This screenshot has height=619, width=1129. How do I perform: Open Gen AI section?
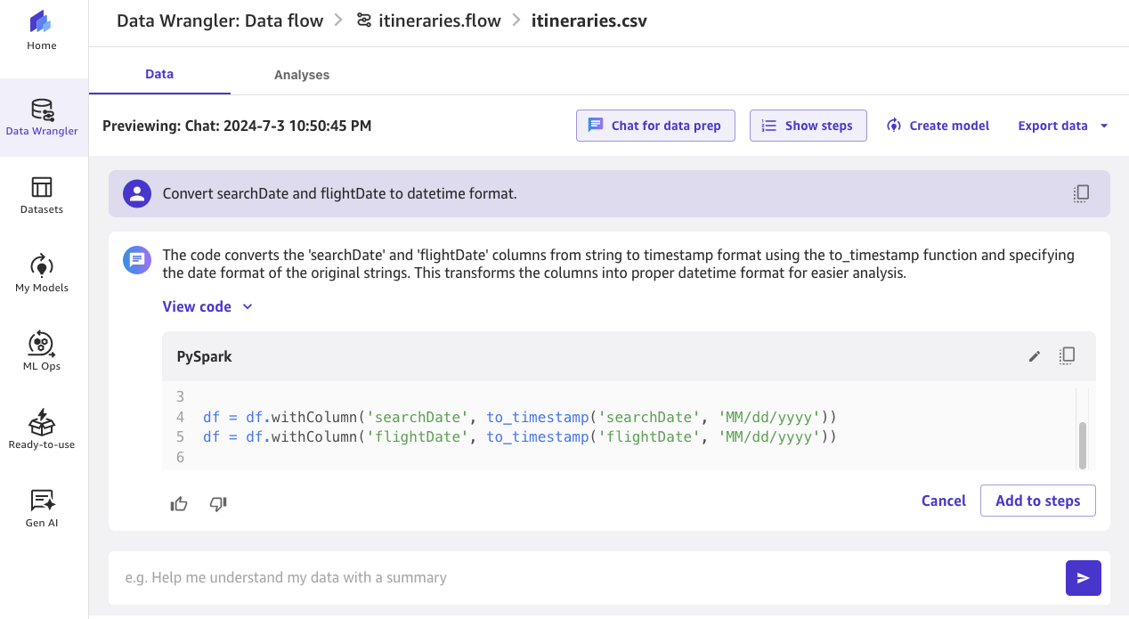click(x=42, y=509)
